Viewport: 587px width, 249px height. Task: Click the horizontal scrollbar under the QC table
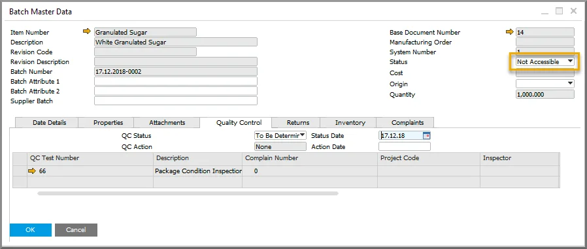188,193
